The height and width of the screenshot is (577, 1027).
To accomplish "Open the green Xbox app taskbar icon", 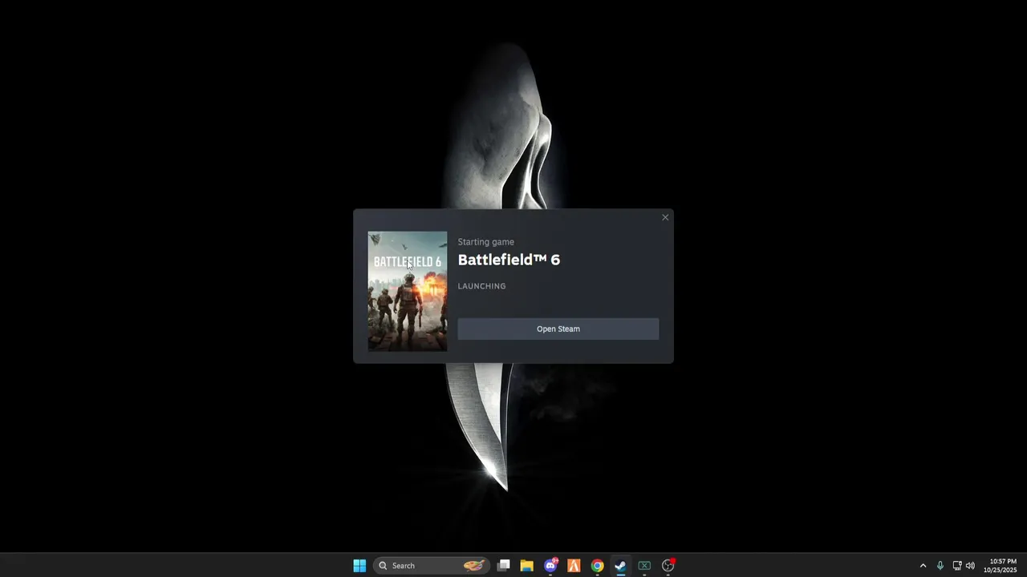I will coord(644,566).
